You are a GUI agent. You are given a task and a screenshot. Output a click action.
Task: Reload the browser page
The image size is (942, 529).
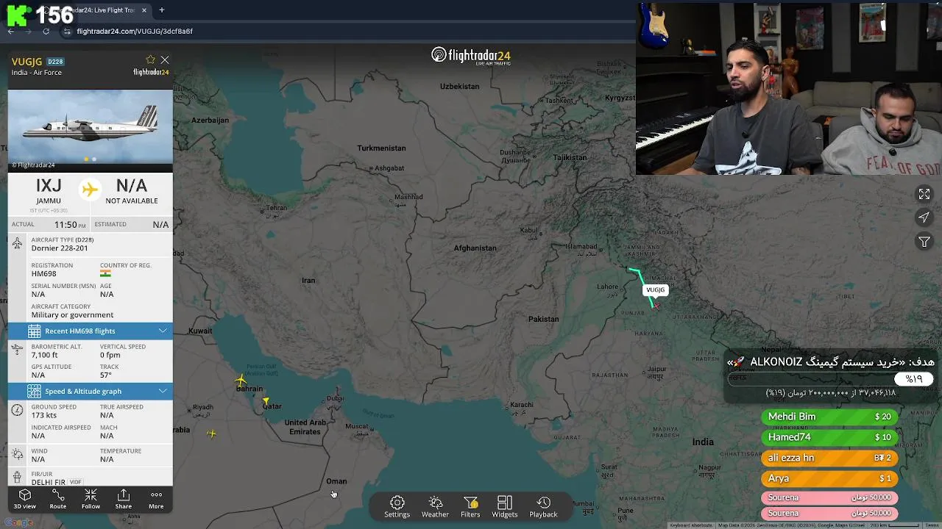click(46, 32)
